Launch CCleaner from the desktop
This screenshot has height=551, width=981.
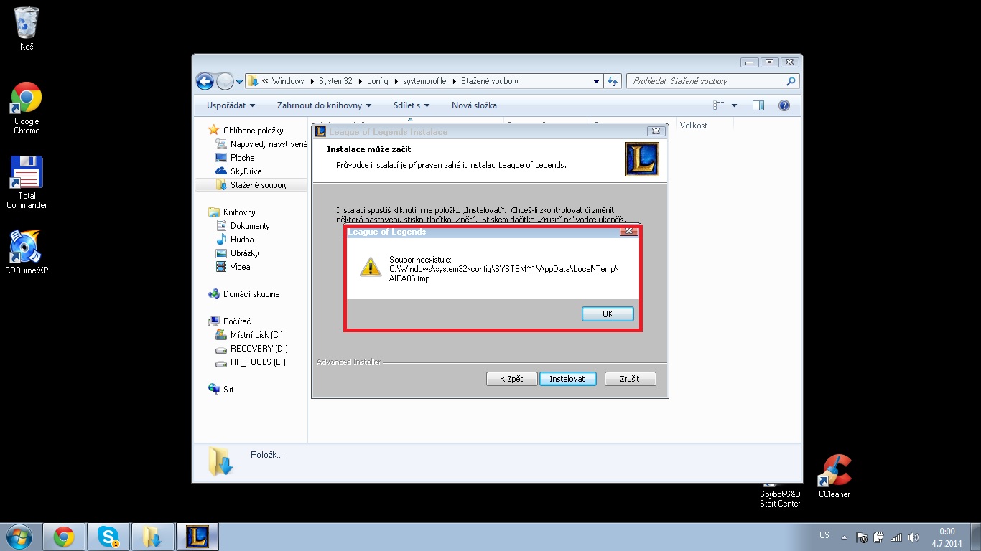coord(834,476)
